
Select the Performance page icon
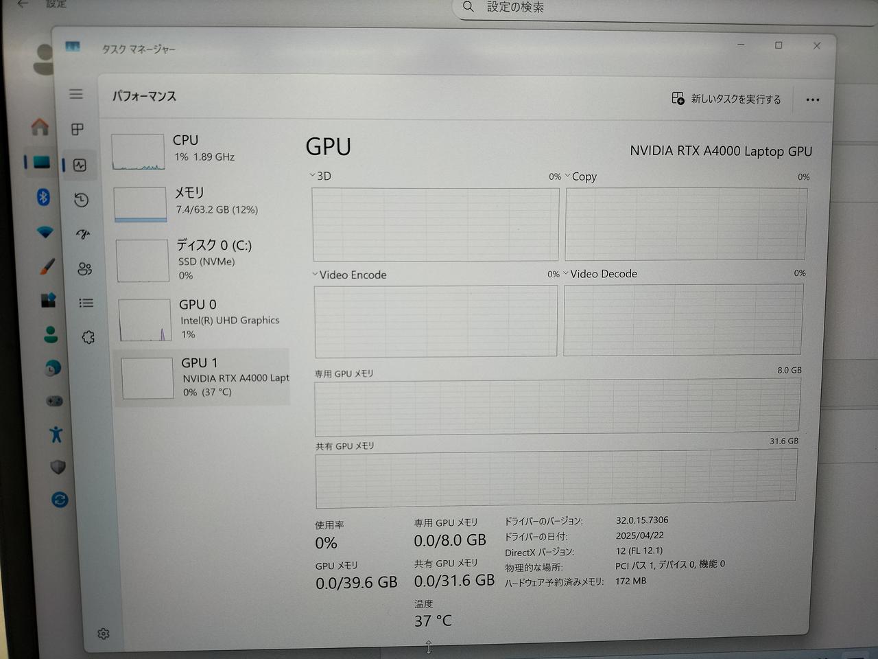coord(80,165)
